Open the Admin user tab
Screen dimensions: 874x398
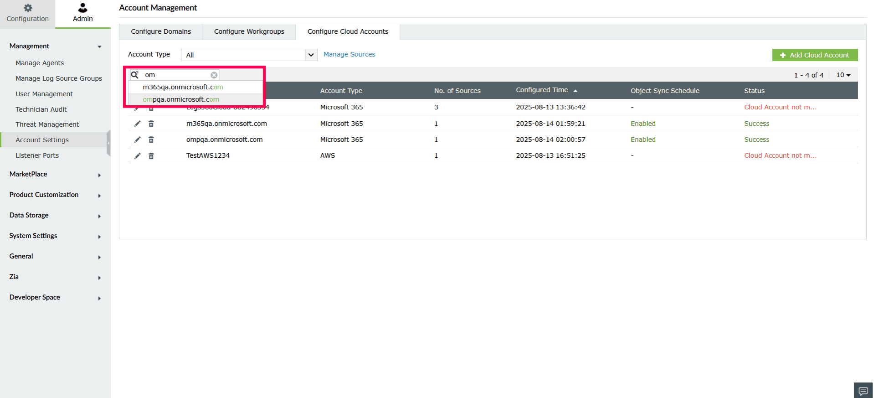[82, 14]
